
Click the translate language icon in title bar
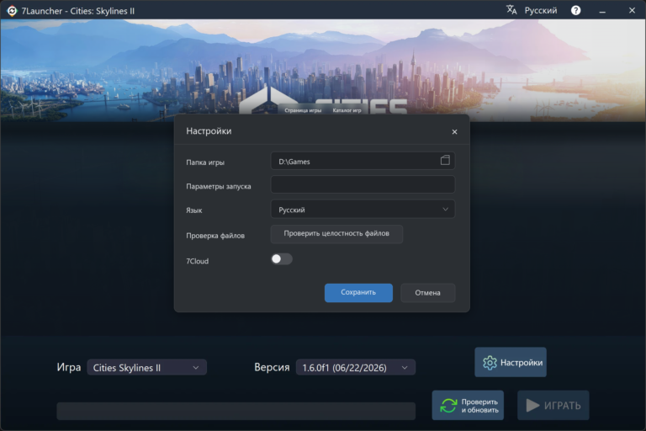pyautogui.click(x=511, y=10)
